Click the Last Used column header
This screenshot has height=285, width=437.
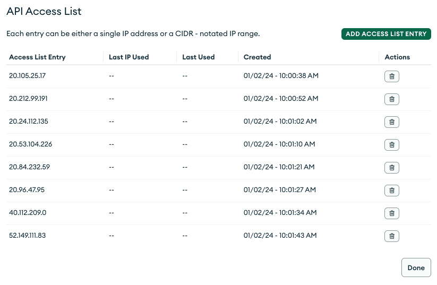[x=198, y=57]
